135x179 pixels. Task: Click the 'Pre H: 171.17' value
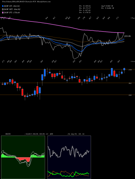[x=85, y=8]
